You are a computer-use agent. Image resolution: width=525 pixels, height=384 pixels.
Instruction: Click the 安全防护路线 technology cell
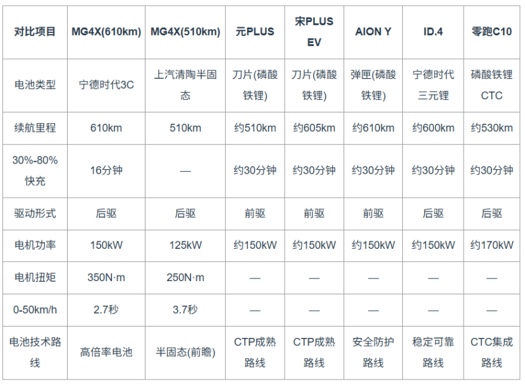pos(373,352)
